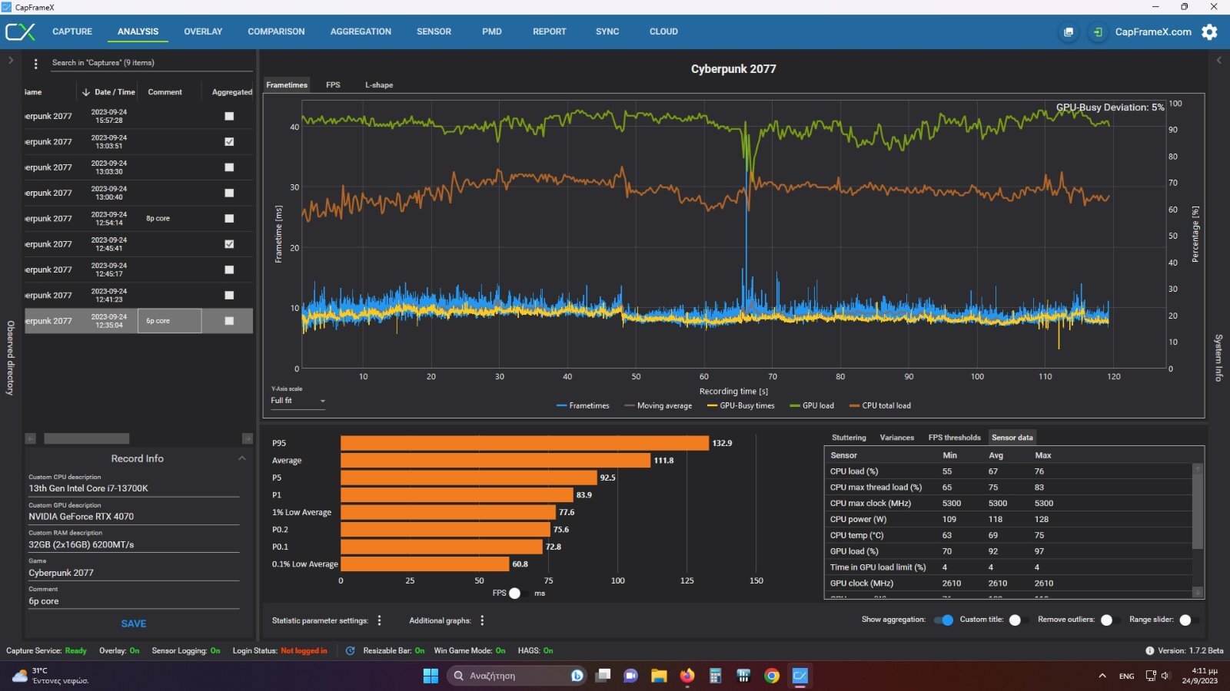
Task: Uncheck the 12:45:41 capture Aggregated checkbox
Action: point(229,244)
